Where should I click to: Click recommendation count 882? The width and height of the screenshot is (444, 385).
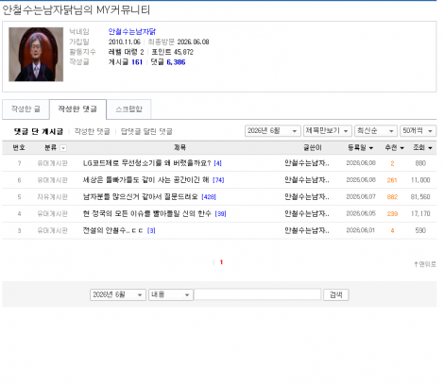(x=392, y=197)
